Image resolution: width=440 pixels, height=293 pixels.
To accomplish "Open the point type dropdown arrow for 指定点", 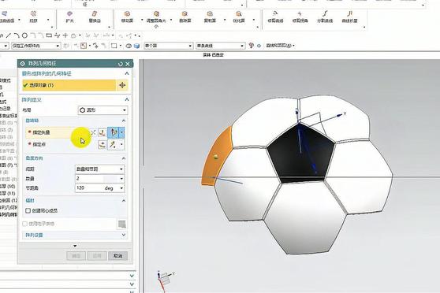I will pos(121,145).
